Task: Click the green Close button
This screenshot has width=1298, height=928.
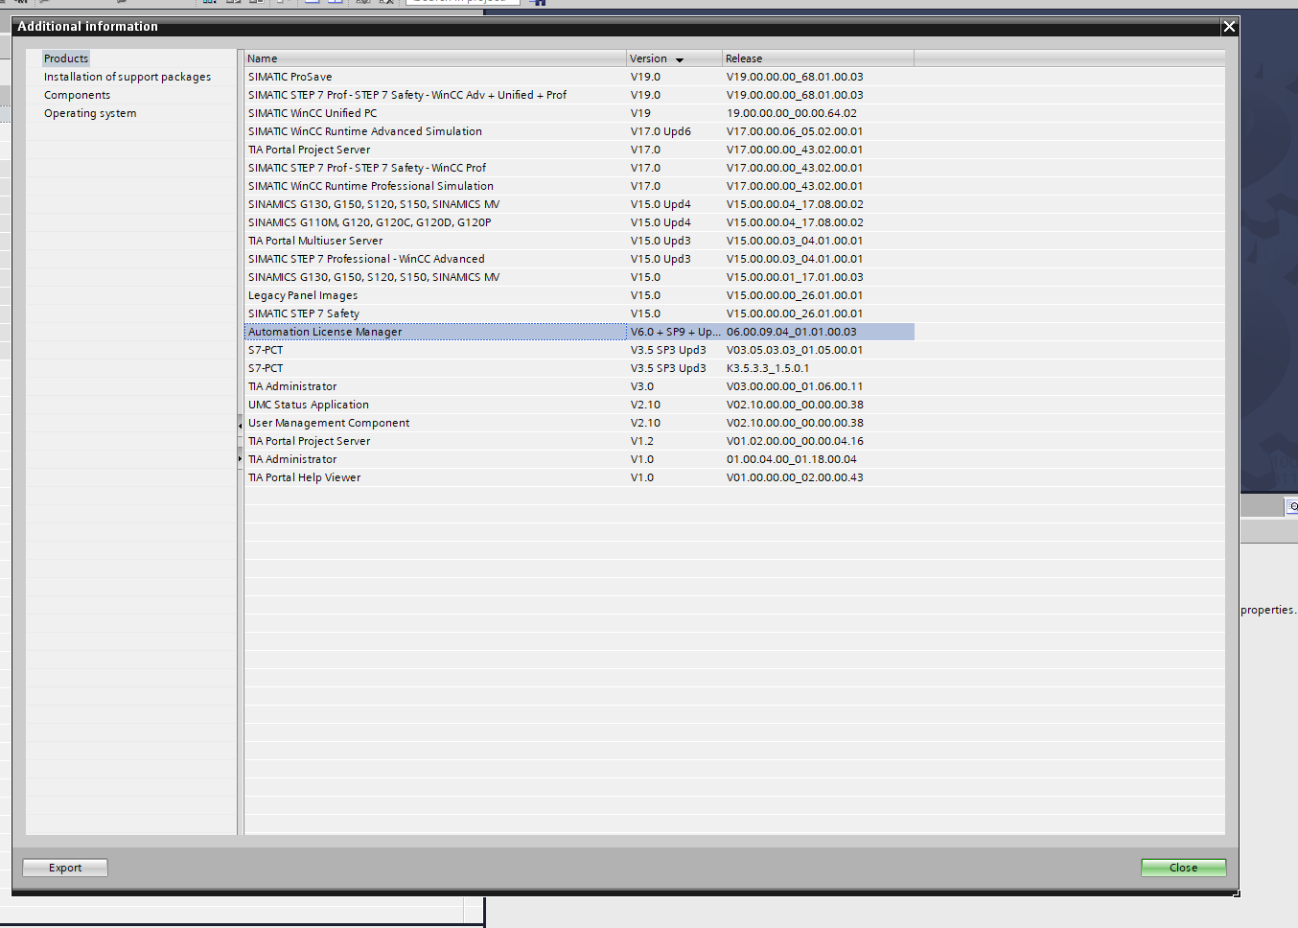Action: pos(1183,868)
